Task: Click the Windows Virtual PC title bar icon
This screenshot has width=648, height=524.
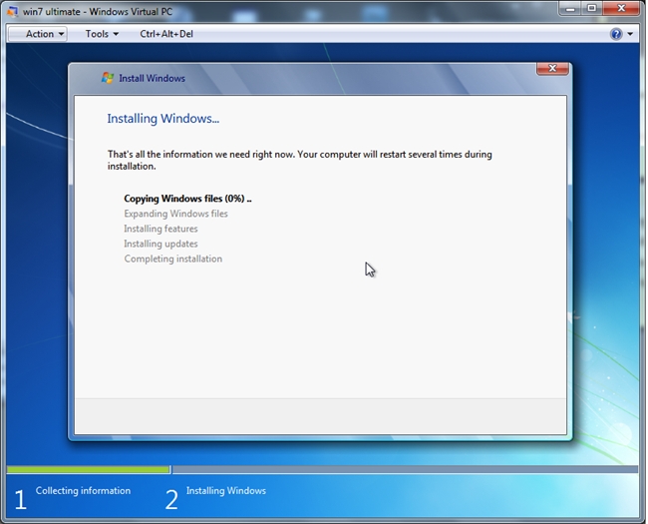Action: pos(12,11)
